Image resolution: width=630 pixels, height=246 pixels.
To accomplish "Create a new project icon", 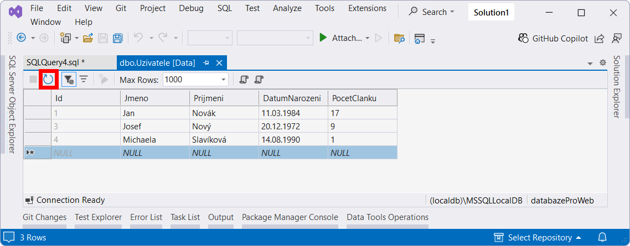I will (65, 38).
